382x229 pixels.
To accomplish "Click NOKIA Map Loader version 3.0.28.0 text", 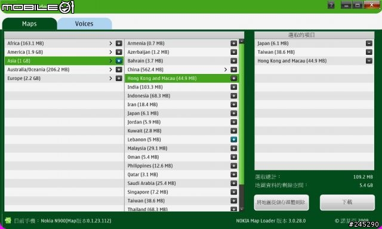I will (x=270, y=221).
